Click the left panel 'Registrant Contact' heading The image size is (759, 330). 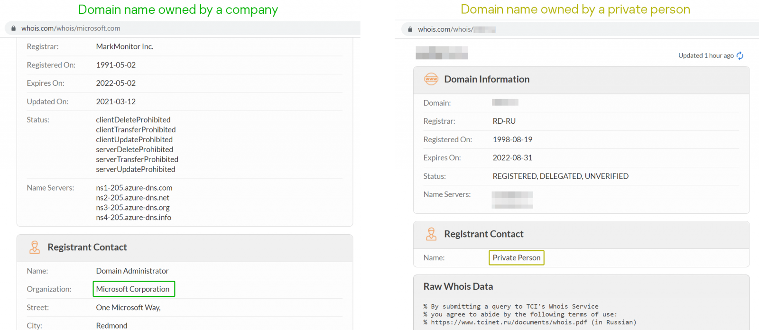(x=87, y=247)
